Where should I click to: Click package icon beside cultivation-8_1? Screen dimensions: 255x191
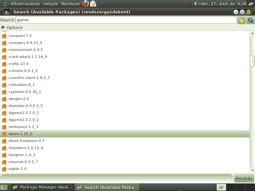pyautogui.click(x=4, y=85)
